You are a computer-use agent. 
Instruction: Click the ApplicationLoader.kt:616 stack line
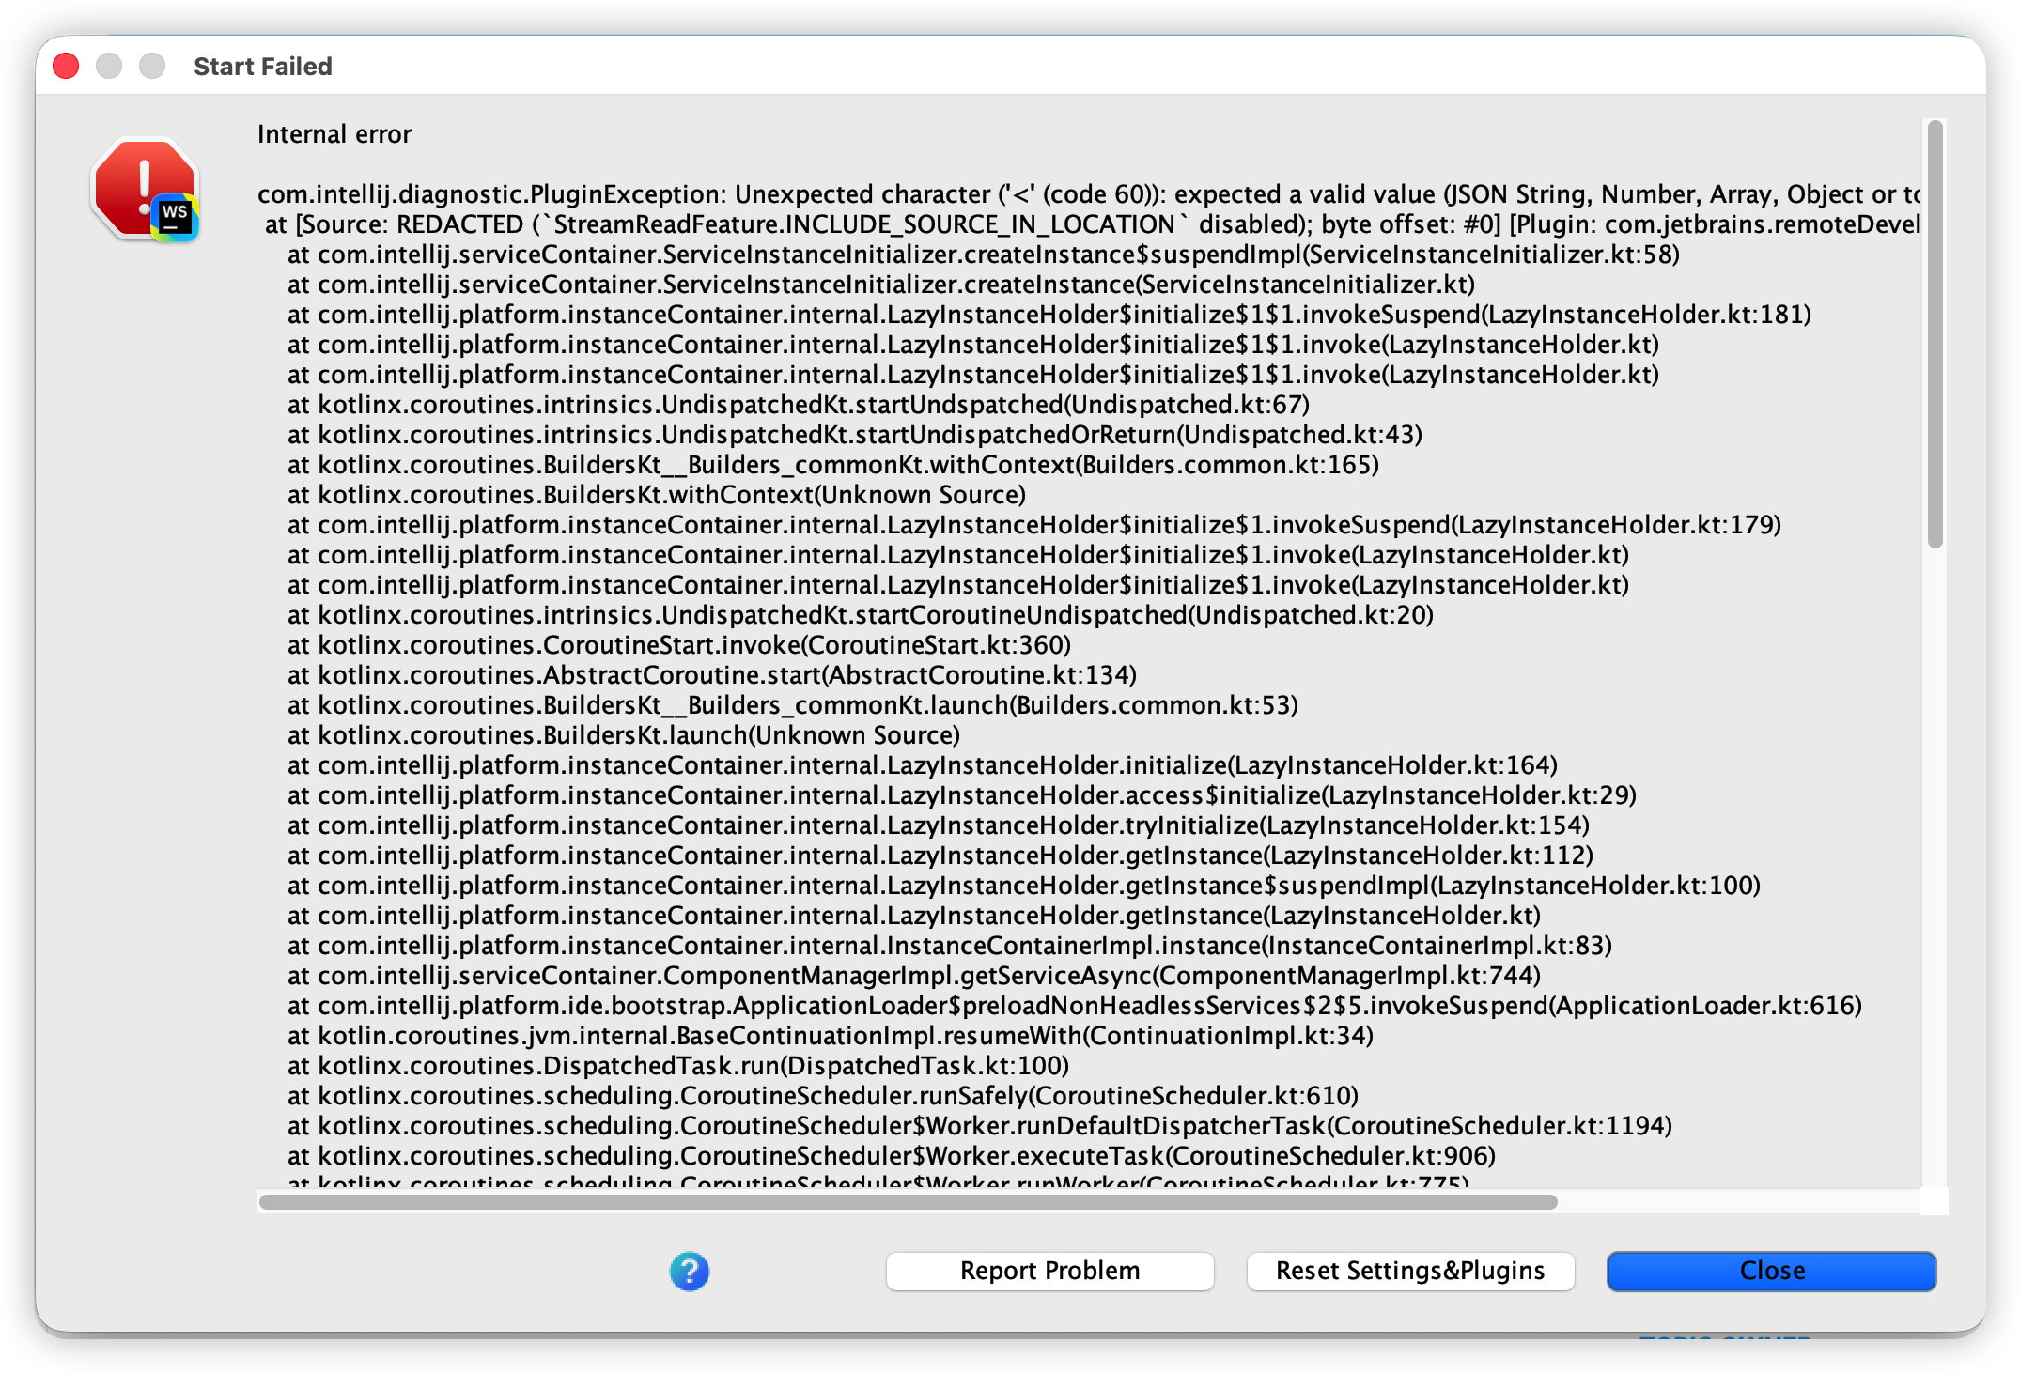pos(1075,1006)
